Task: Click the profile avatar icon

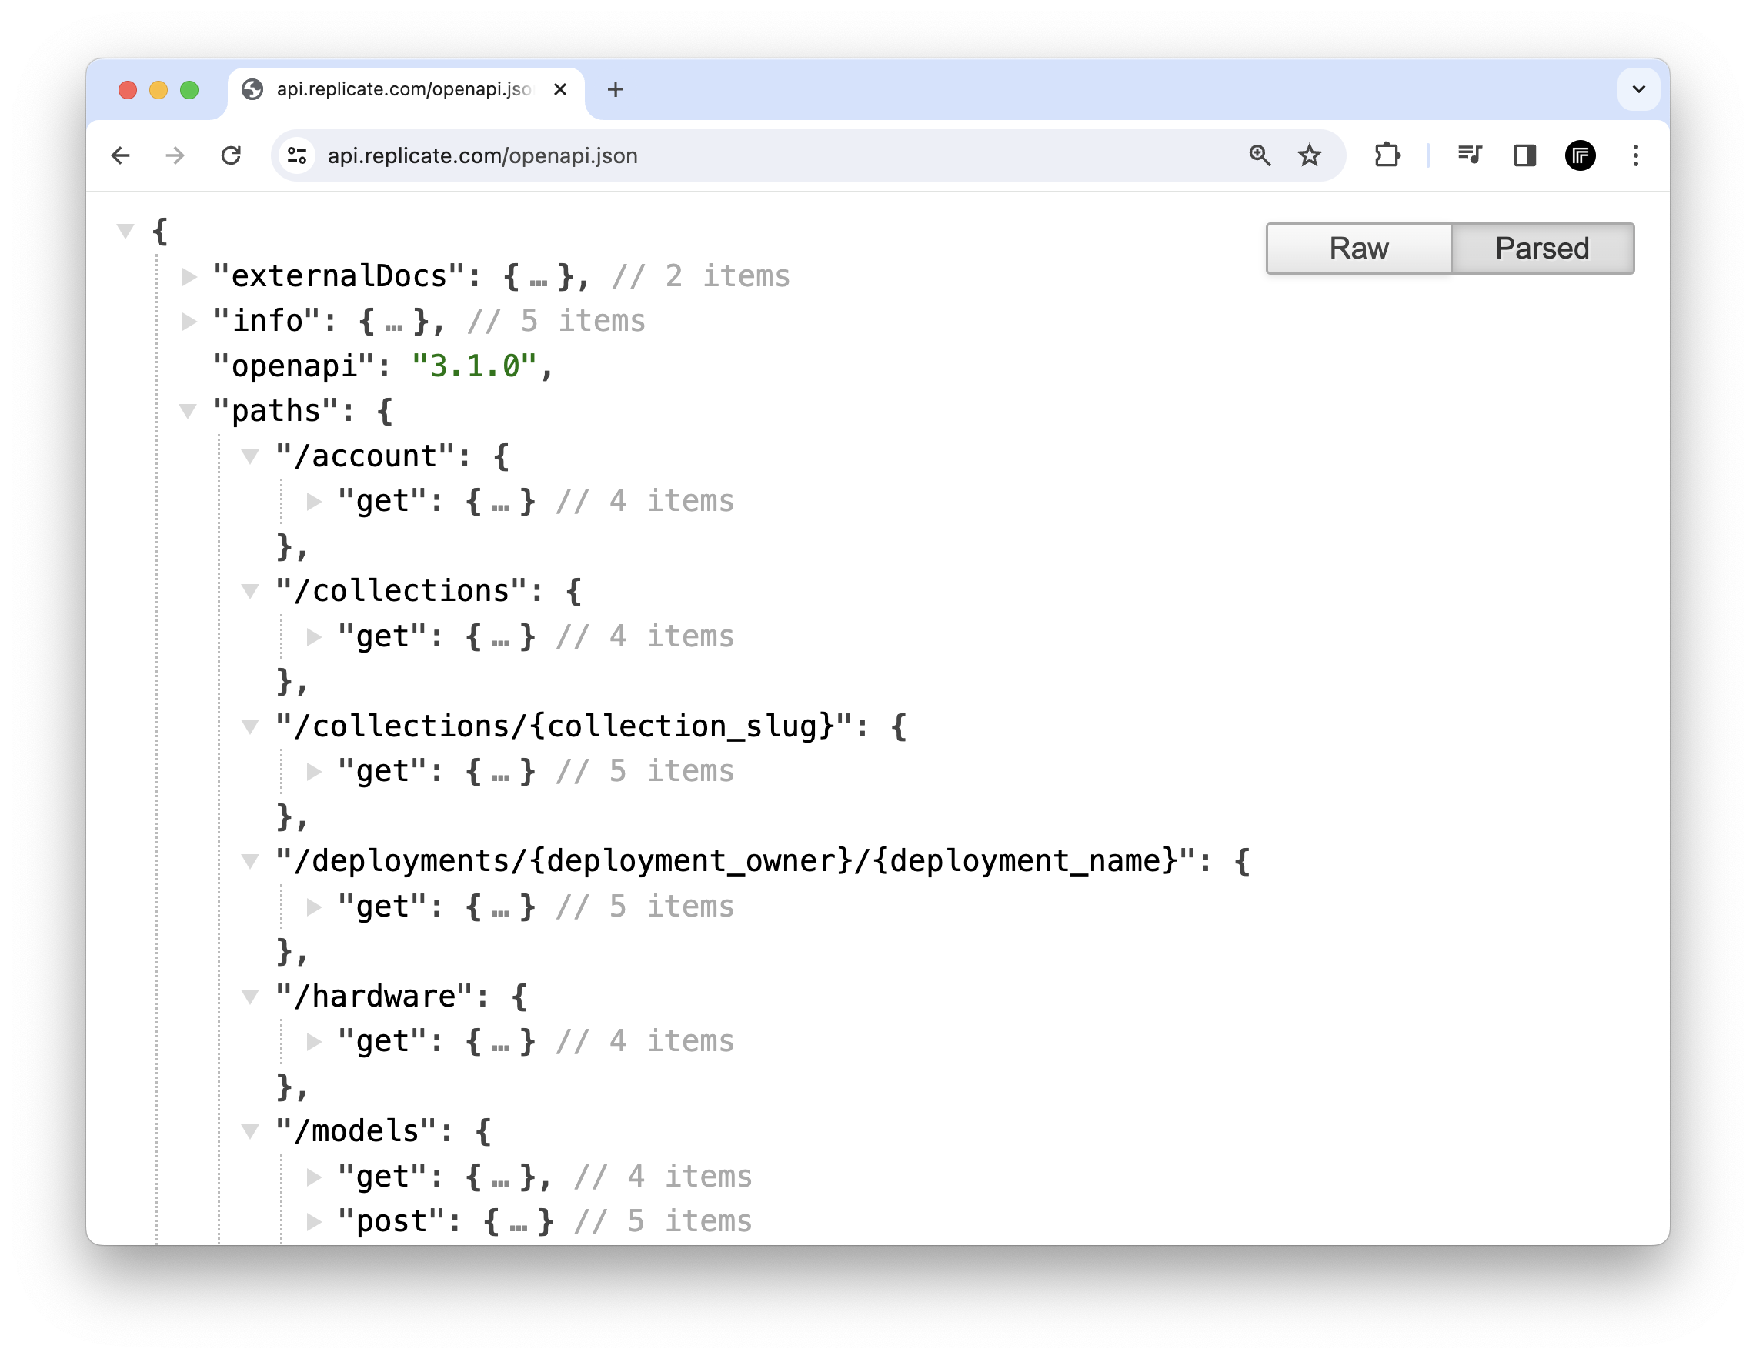Action: 1581,155
